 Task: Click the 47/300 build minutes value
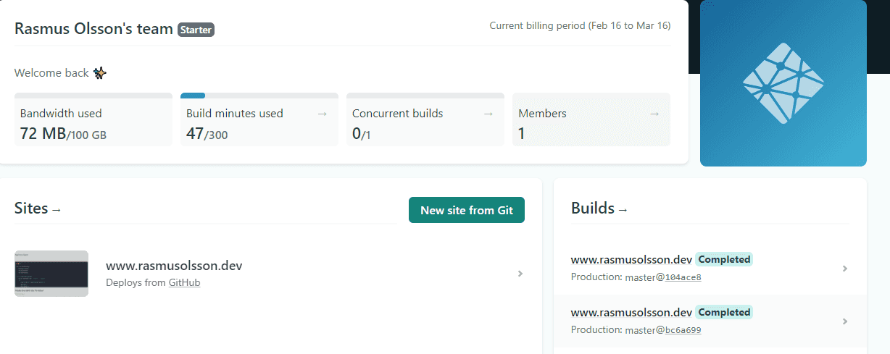[x=207, y=133]
